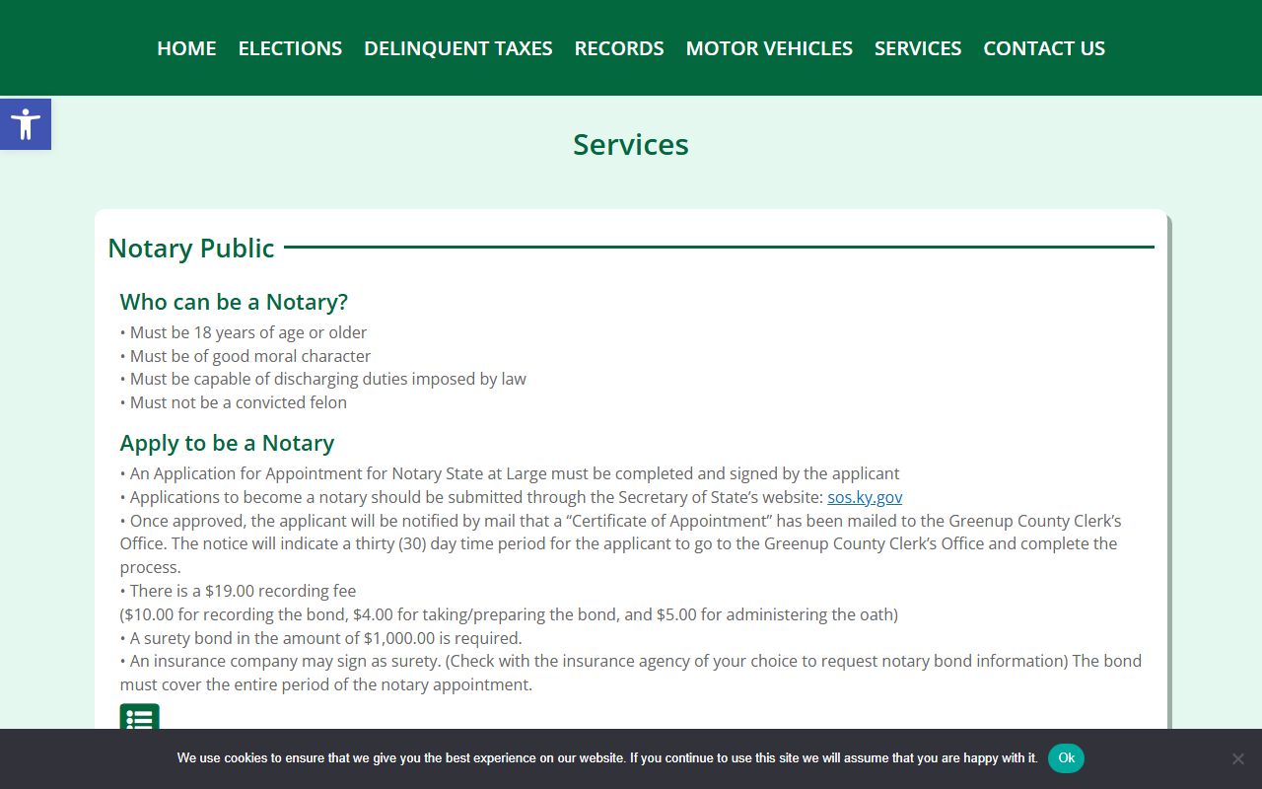Open the CONTACT US page

click(x=1044, y=48)
